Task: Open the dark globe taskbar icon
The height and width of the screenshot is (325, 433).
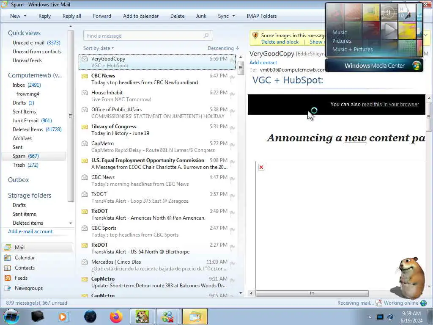Action: click(90, 317)
